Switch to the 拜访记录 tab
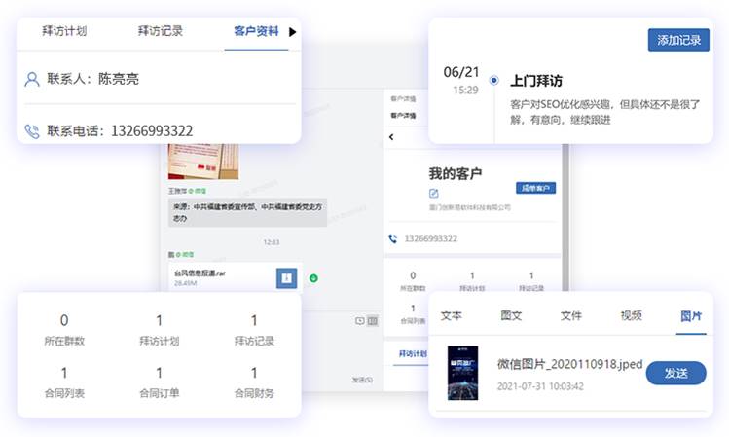Screen dimensions: 729x437 click(x=161, y=31)
